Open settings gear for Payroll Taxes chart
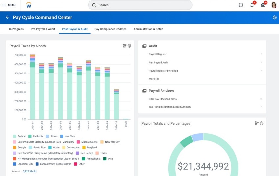 (129, 46)
